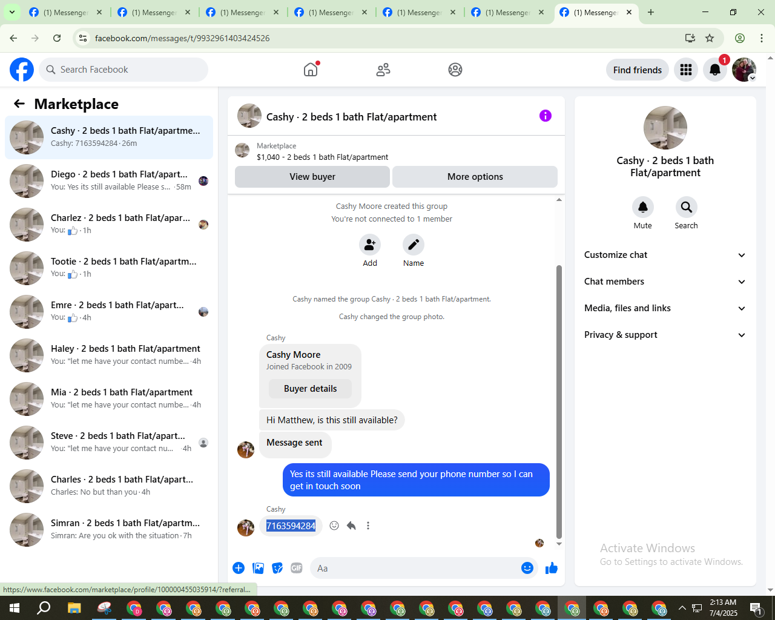This screenshot has width=775, height=620.
Task: Open the profile circle icon in top navigation
Action: [x=455, y=70]
